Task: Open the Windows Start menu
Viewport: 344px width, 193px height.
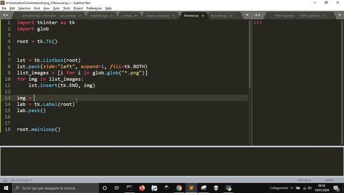Action: pyautogui.click(x=6, y=188)
